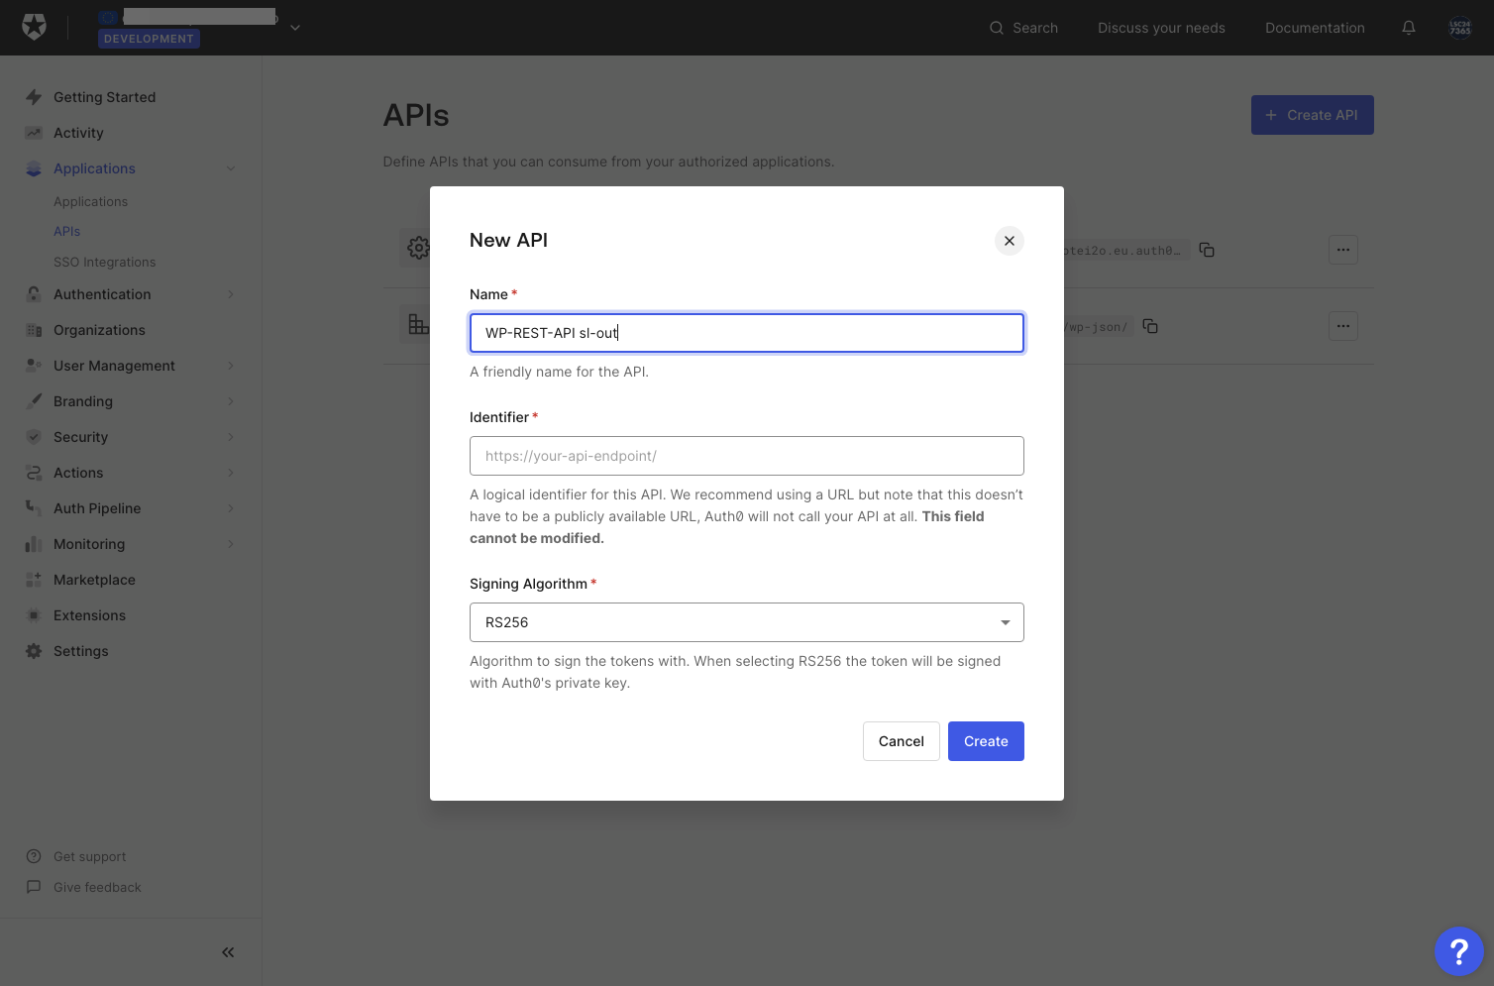1494x986 pixels.
Task: Open Discuss your needs link
Action: click(1161, 28)
